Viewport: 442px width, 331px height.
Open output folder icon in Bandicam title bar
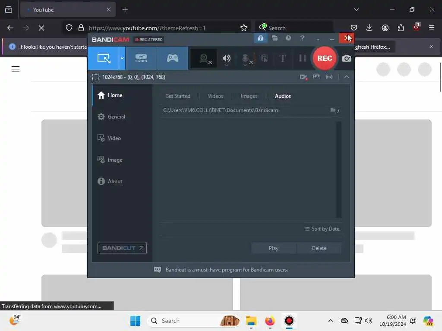(275, 38)
